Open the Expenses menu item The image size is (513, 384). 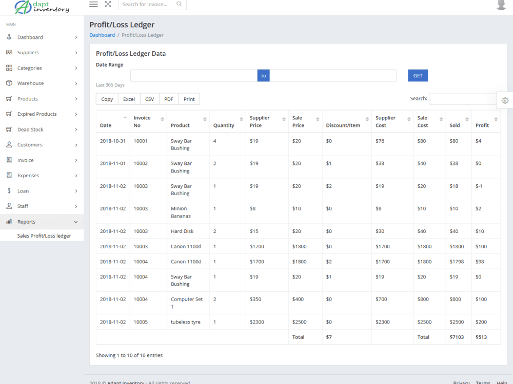pos(42,175)
